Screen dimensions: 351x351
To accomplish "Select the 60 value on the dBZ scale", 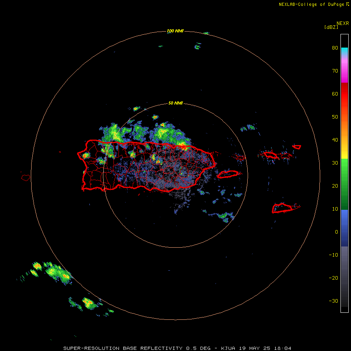I will pyautogui.click(x=335, y=94).
